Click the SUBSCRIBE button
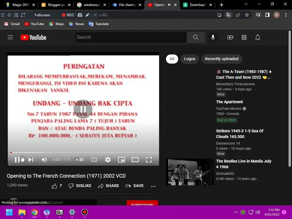 click(x=142, y=203)
